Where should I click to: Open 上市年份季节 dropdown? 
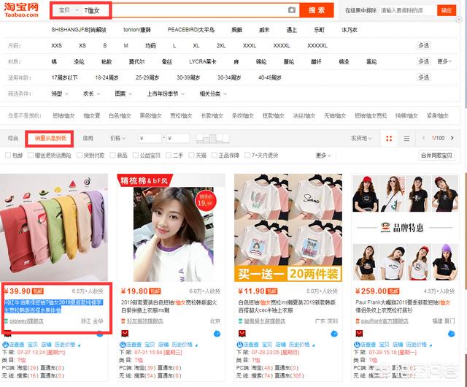coord(166,93)
